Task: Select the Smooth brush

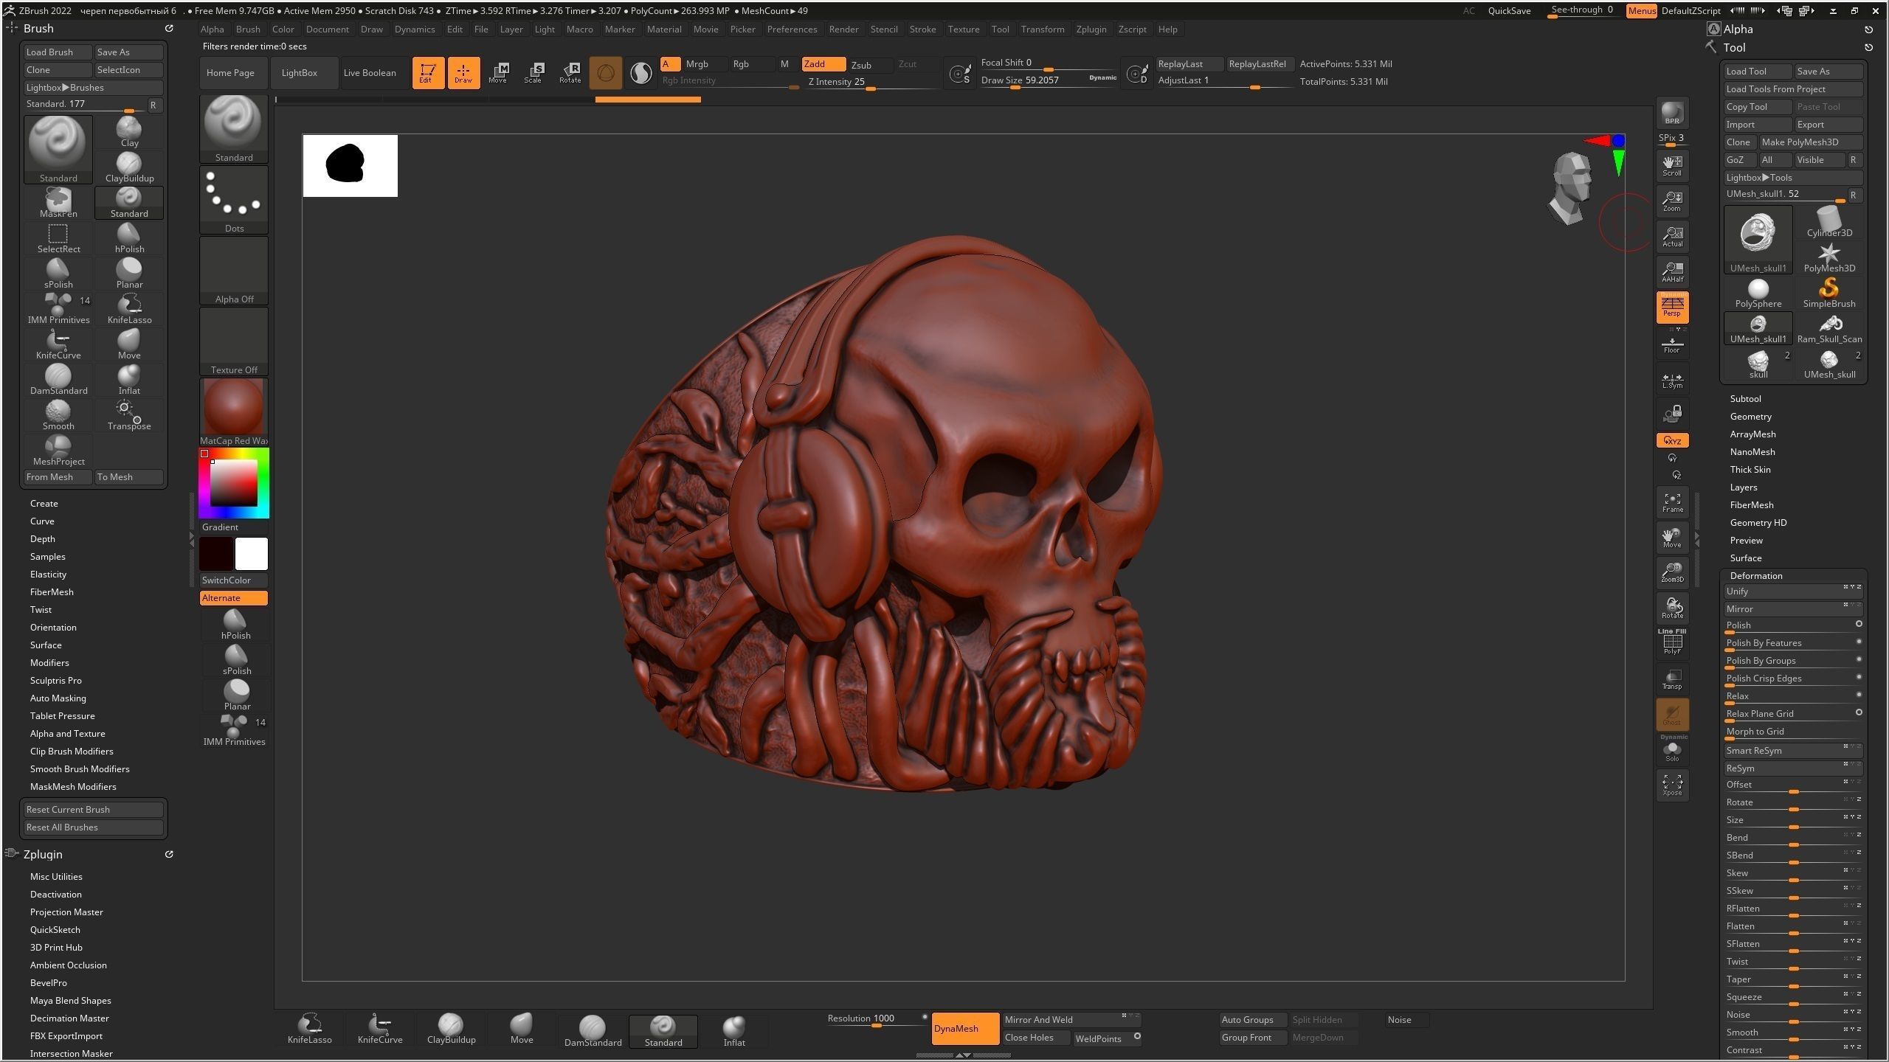Action: (x=58, y=415)
